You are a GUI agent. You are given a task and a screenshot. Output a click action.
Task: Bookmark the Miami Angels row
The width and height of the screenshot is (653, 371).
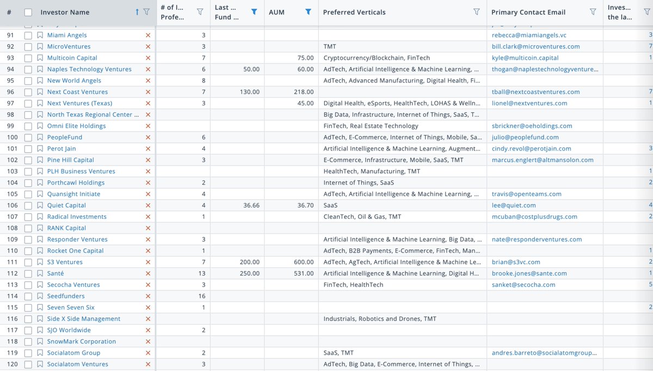40,35
